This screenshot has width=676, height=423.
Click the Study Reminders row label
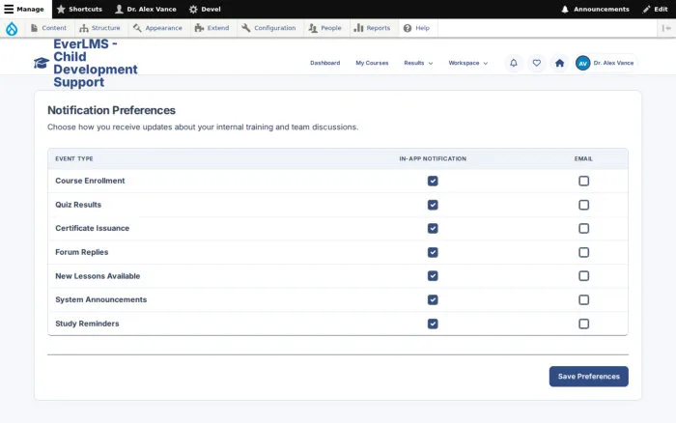click(87, 324)
